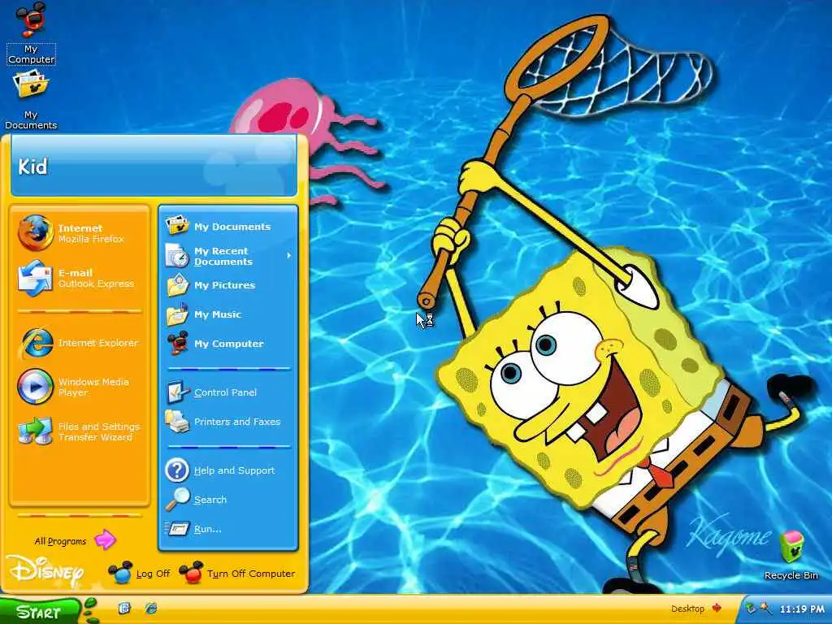This screenshot has height=624, width=832.
Task: Click the Turn Off Computer label
Action: pos(251,574)
